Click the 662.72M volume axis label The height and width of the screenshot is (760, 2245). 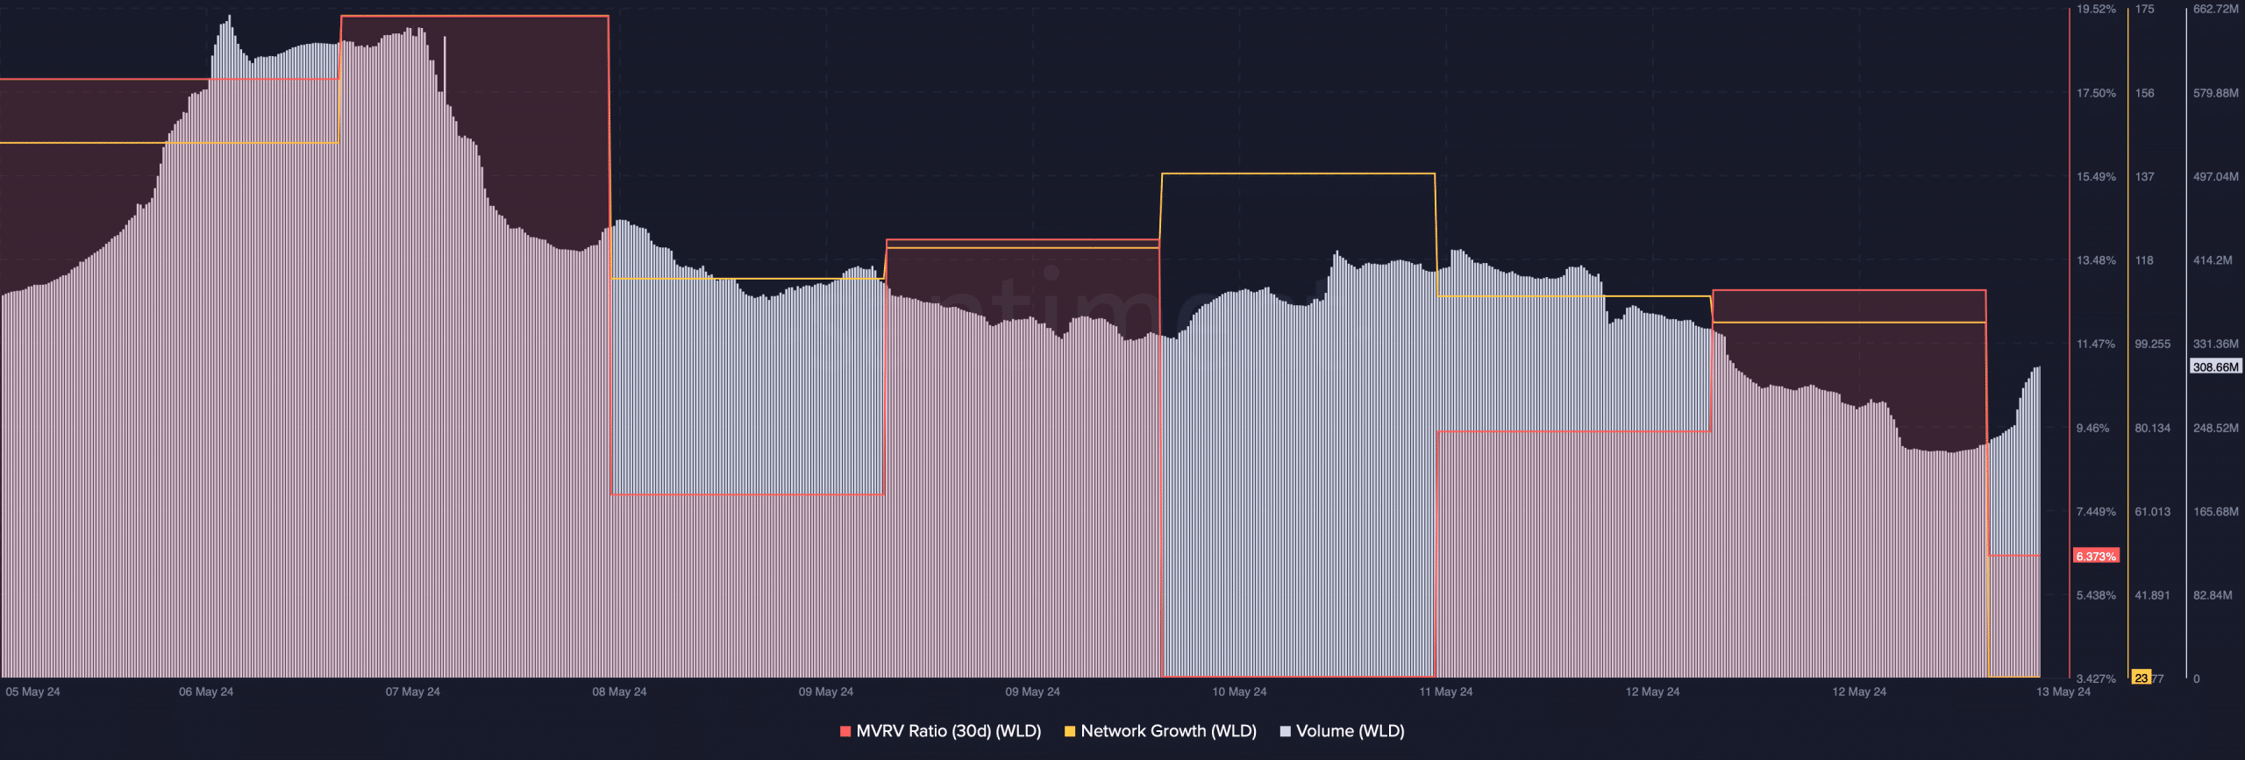2216,9
